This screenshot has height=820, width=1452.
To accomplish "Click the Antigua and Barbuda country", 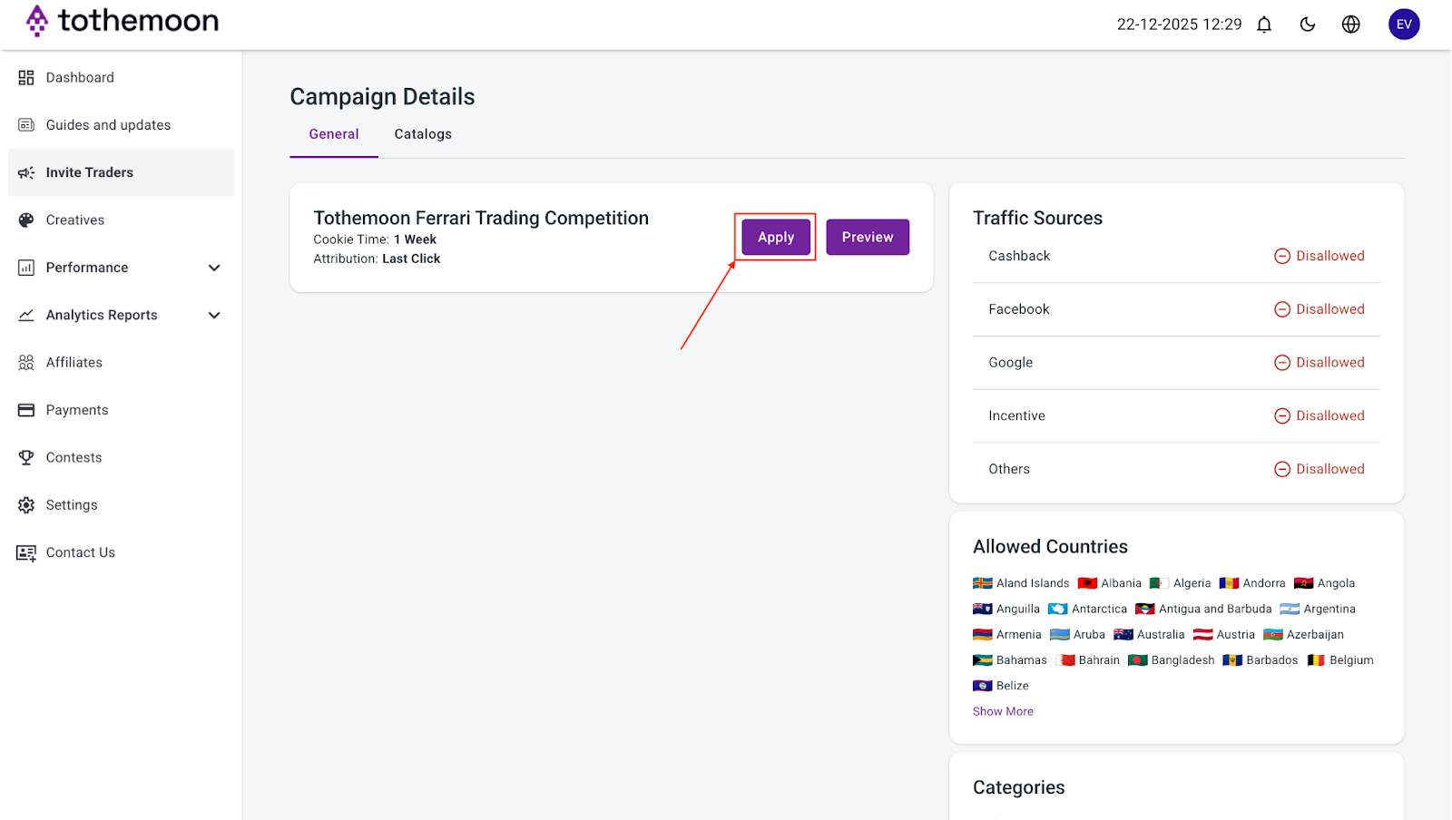I will (x=1203, y=609).
